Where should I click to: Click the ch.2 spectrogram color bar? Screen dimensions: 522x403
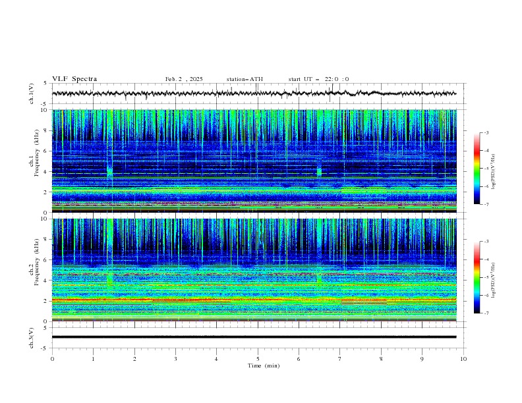tap(477, 277)
